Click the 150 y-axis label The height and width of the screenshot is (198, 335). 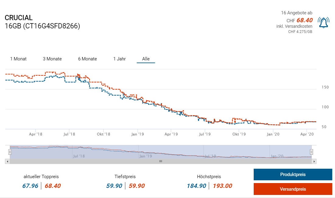[325, 87]
